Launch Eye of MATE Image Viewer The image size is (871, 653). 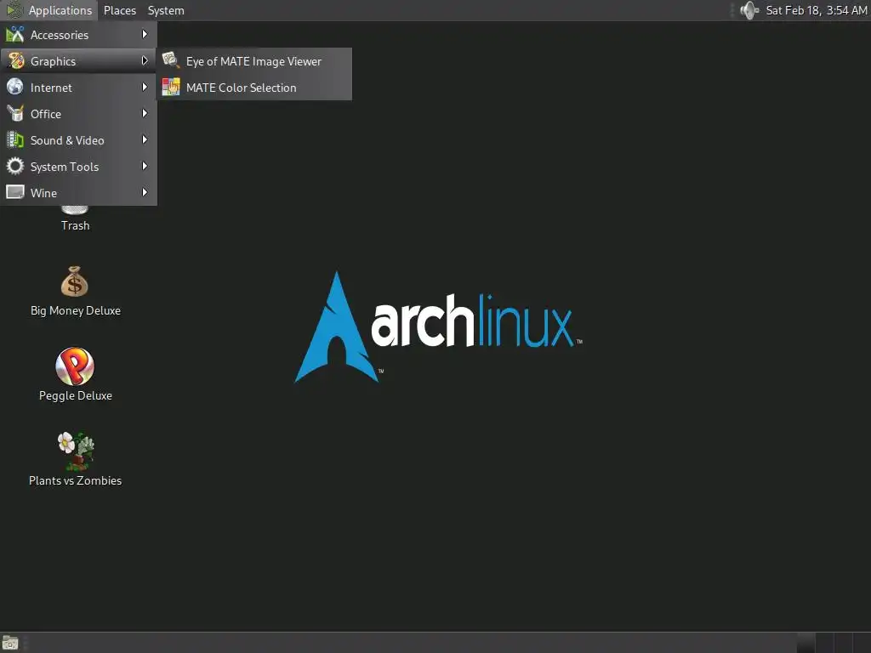[x=254, y=61]
